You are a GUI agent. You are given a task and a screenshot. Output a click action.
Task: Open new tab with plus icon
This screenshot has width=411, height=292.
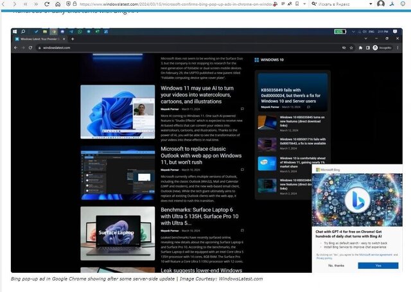[73, 39]
